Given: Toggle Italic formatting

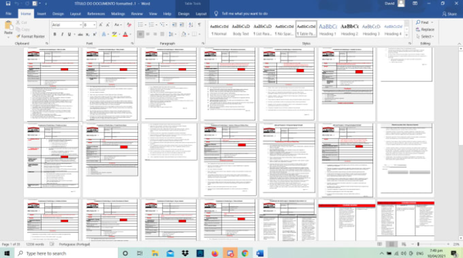Looking at the screenshot, I should (x=62, y=34).
